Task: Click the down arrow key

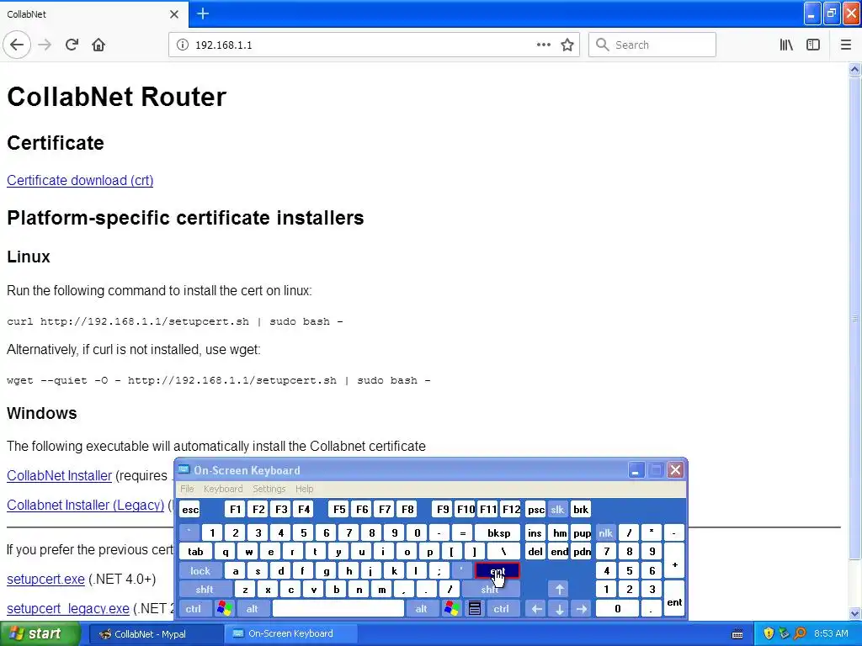Action: [559, 609]
